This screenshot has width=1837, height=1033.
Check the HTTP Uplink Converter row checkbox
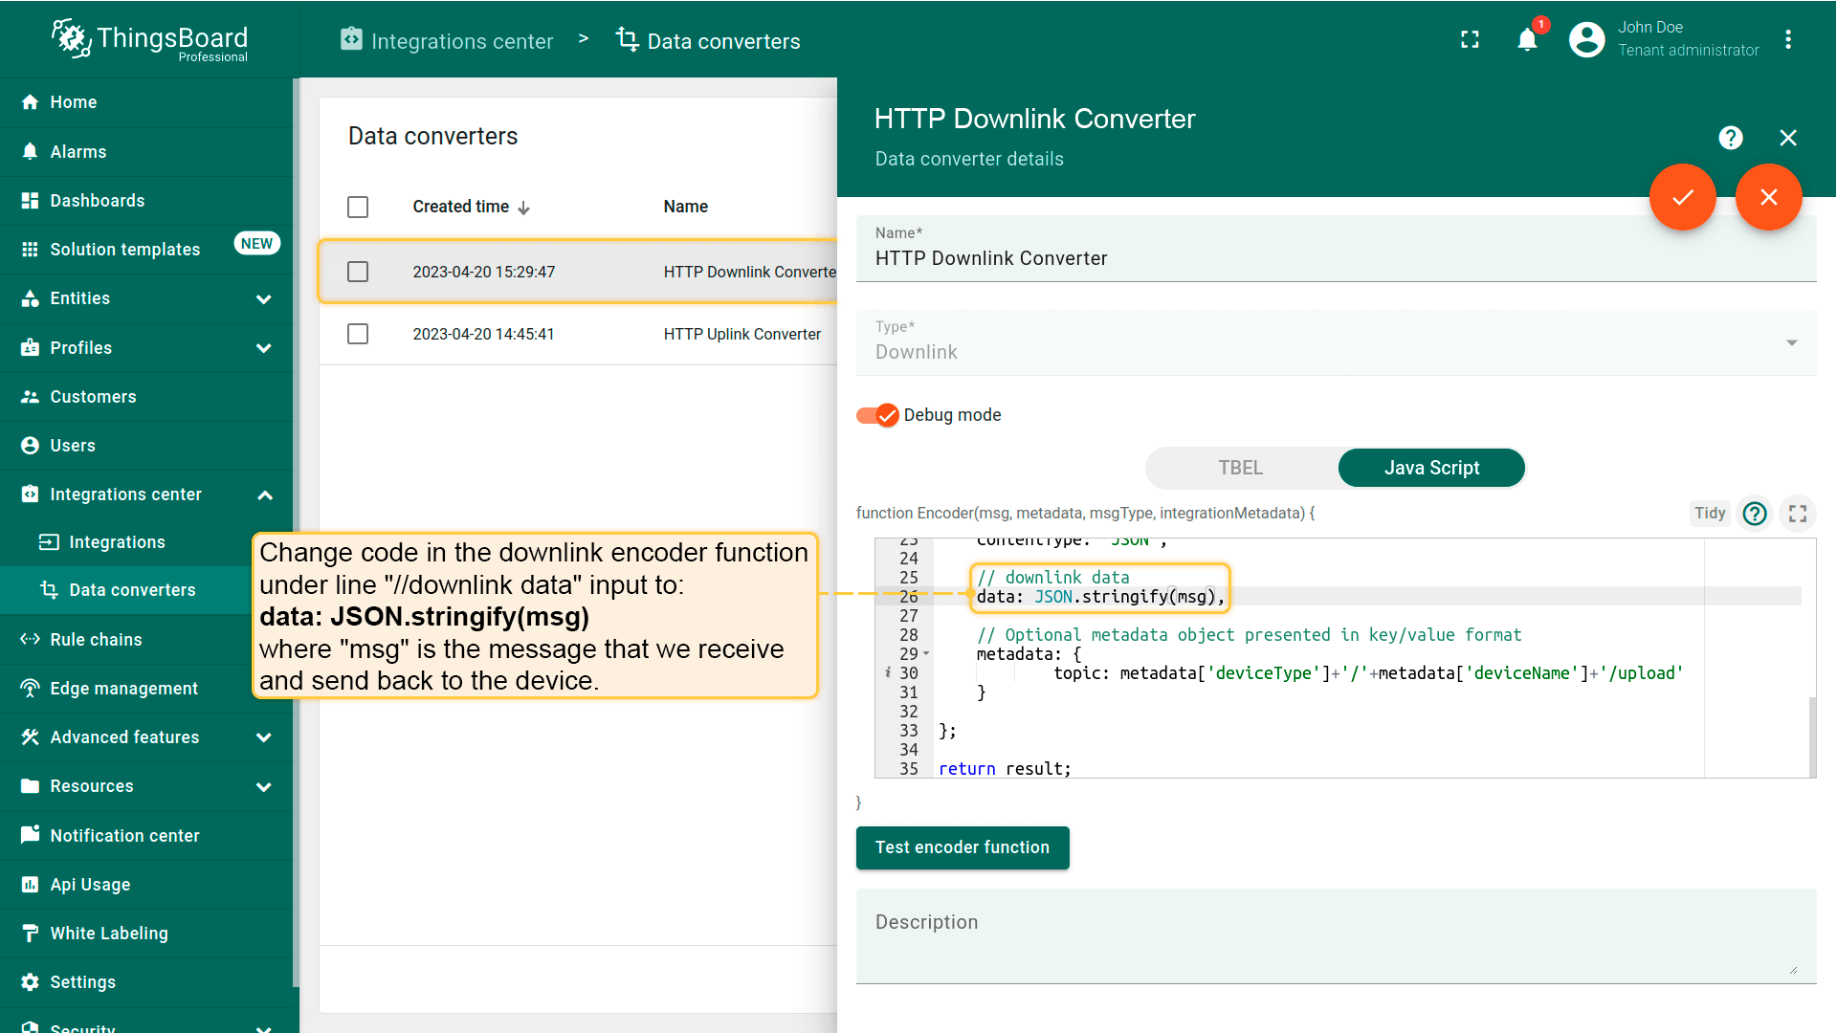[x=358, y=334]
